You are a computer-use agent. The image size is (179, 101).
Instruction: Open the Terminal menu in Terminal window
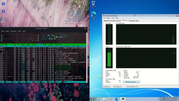pyautogui.click(x=13, y=31)
